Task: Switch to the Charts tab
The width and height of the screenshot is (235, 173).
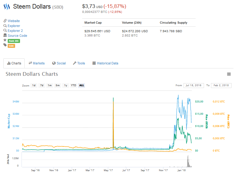Action: 14,63
